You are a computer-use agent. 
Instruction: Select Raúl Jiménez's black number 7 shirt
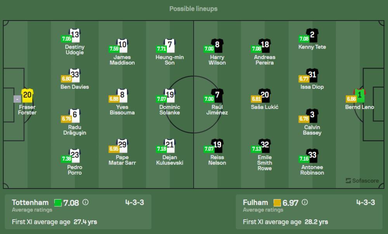pyautogui.click(x=217, y=95)
